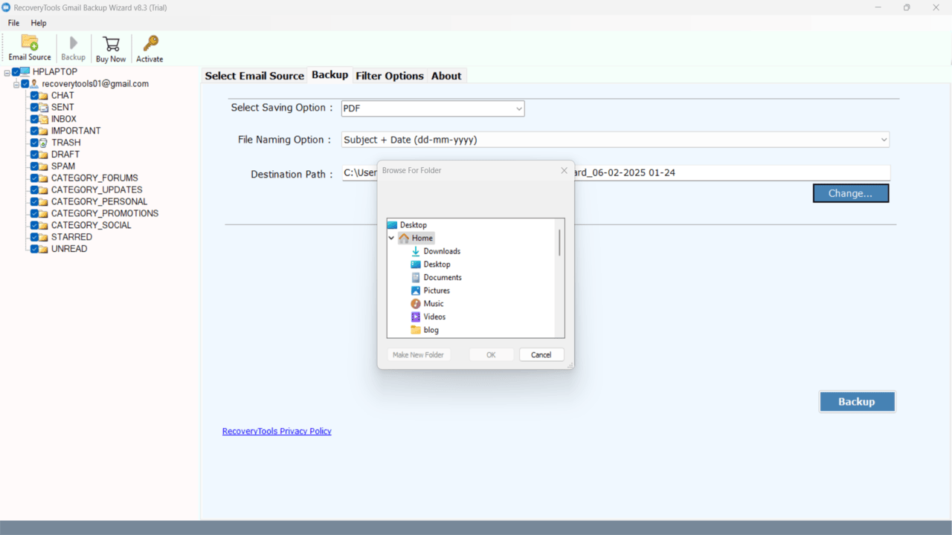Open the File Naming Option dropdown

[615, 140]
